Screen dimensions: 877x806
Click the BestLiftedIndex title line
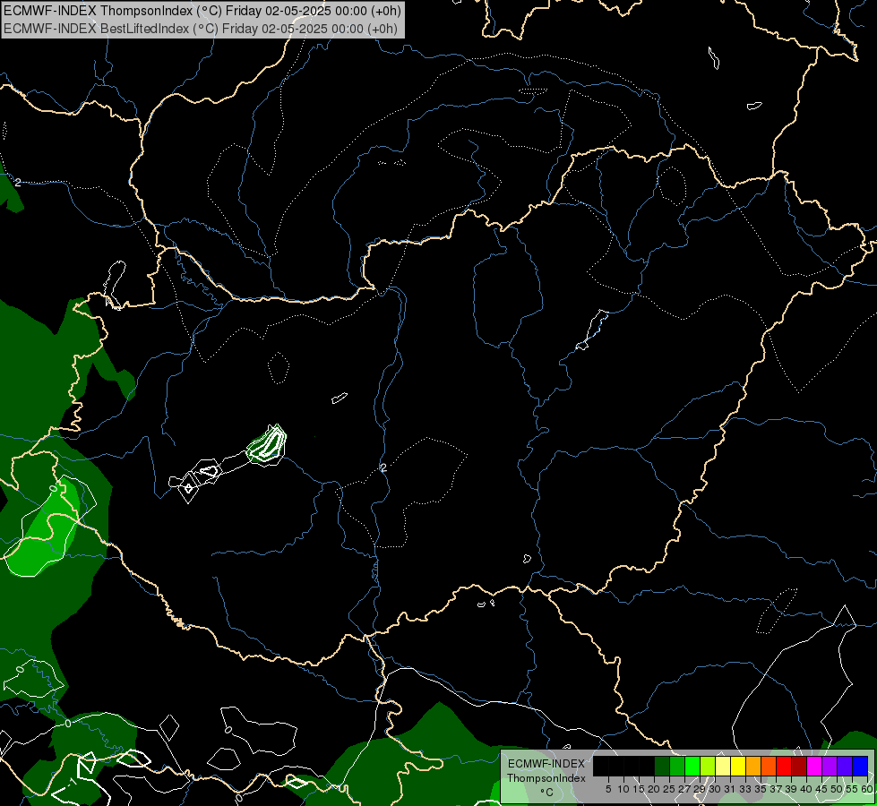point(201,29)
